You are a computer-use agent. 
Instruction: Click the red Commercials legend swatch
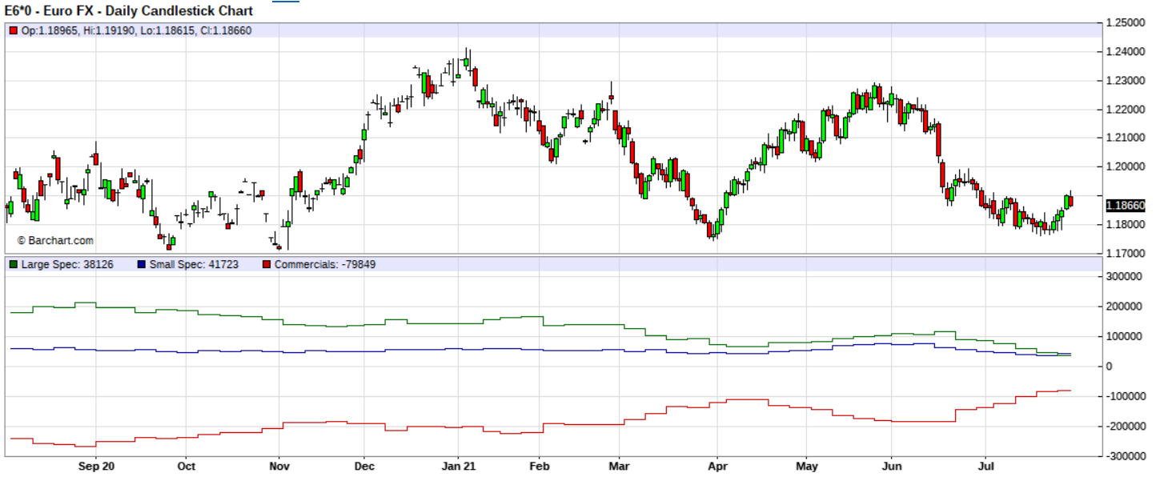tap(267, 264)
